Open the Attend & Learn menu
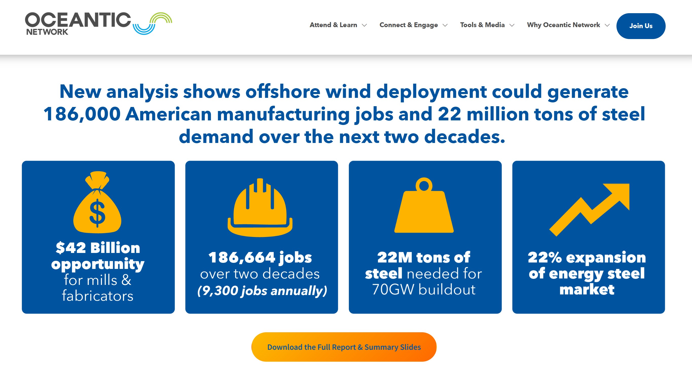The height and width of the screenshot is (366, 692). [x=333, y=25]
